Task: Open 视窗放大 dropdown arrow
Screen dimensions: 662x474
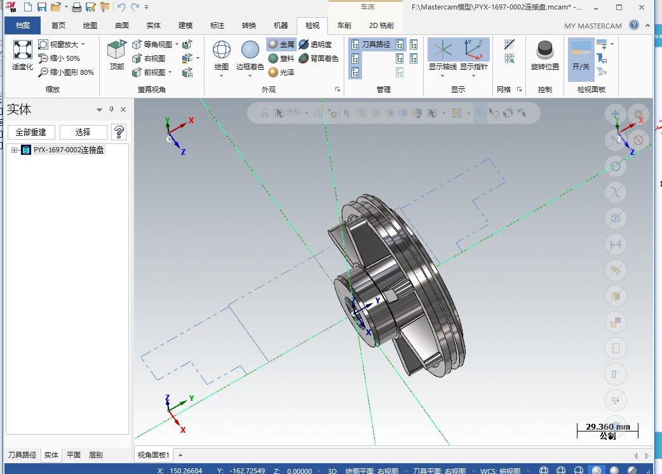Action: (83, 44)
